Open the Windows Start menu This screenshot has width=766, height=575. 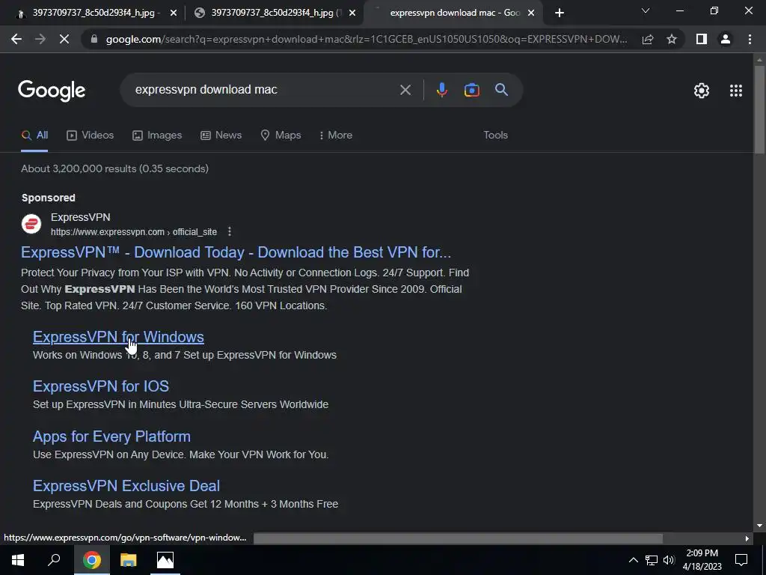pos(18,560)
